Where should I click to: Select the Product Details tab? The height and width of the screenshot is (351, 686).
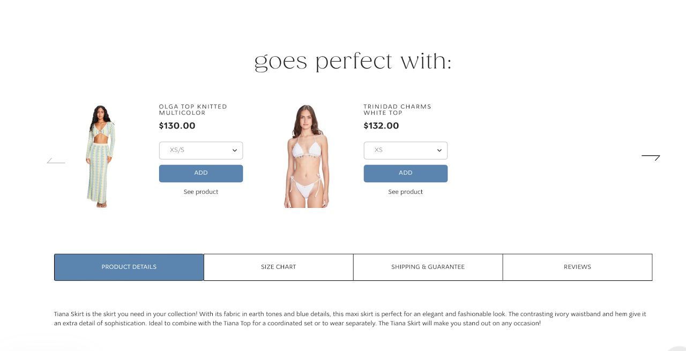pos(129,267)
